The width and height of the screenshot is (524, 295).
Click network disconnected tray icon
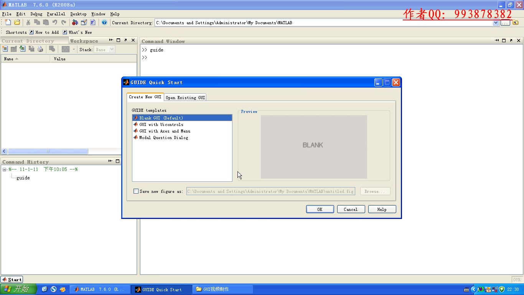(494, 289)
